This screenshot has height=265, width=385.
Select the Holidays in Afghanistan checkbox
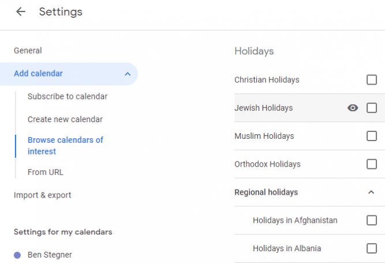pos(372,220)
